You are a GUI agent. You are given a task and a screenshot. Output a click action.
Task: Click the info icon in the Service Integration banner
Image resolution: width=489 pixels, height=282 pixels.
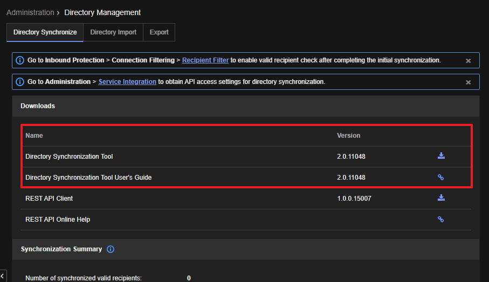coord(20,82)
